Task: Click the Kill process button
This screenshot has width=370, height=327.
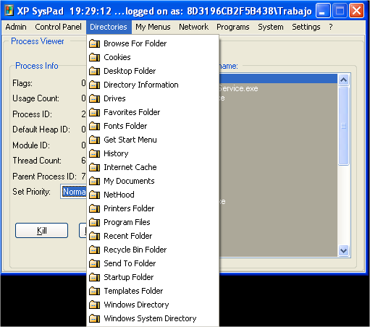Action: pos(41,230)
